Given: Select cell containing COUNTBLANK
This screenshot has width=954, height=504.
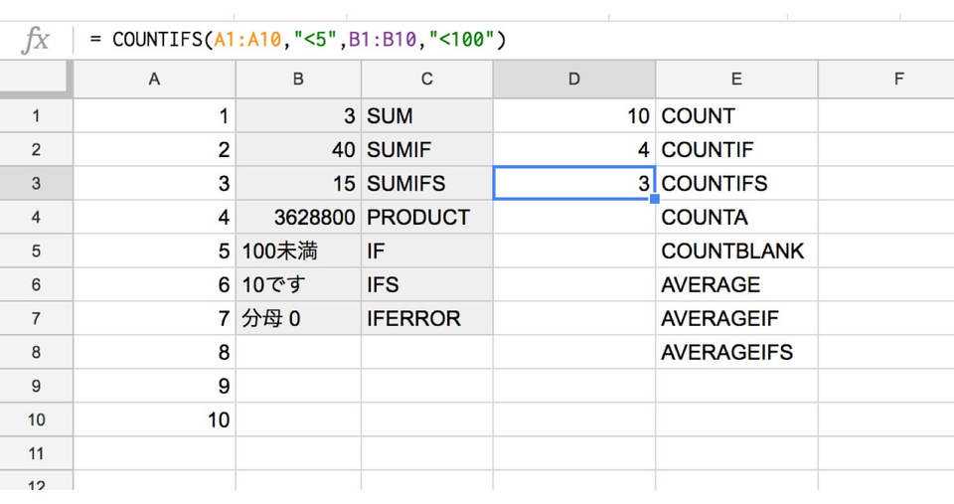Looking at the screenshot, I should coord(736,251).
